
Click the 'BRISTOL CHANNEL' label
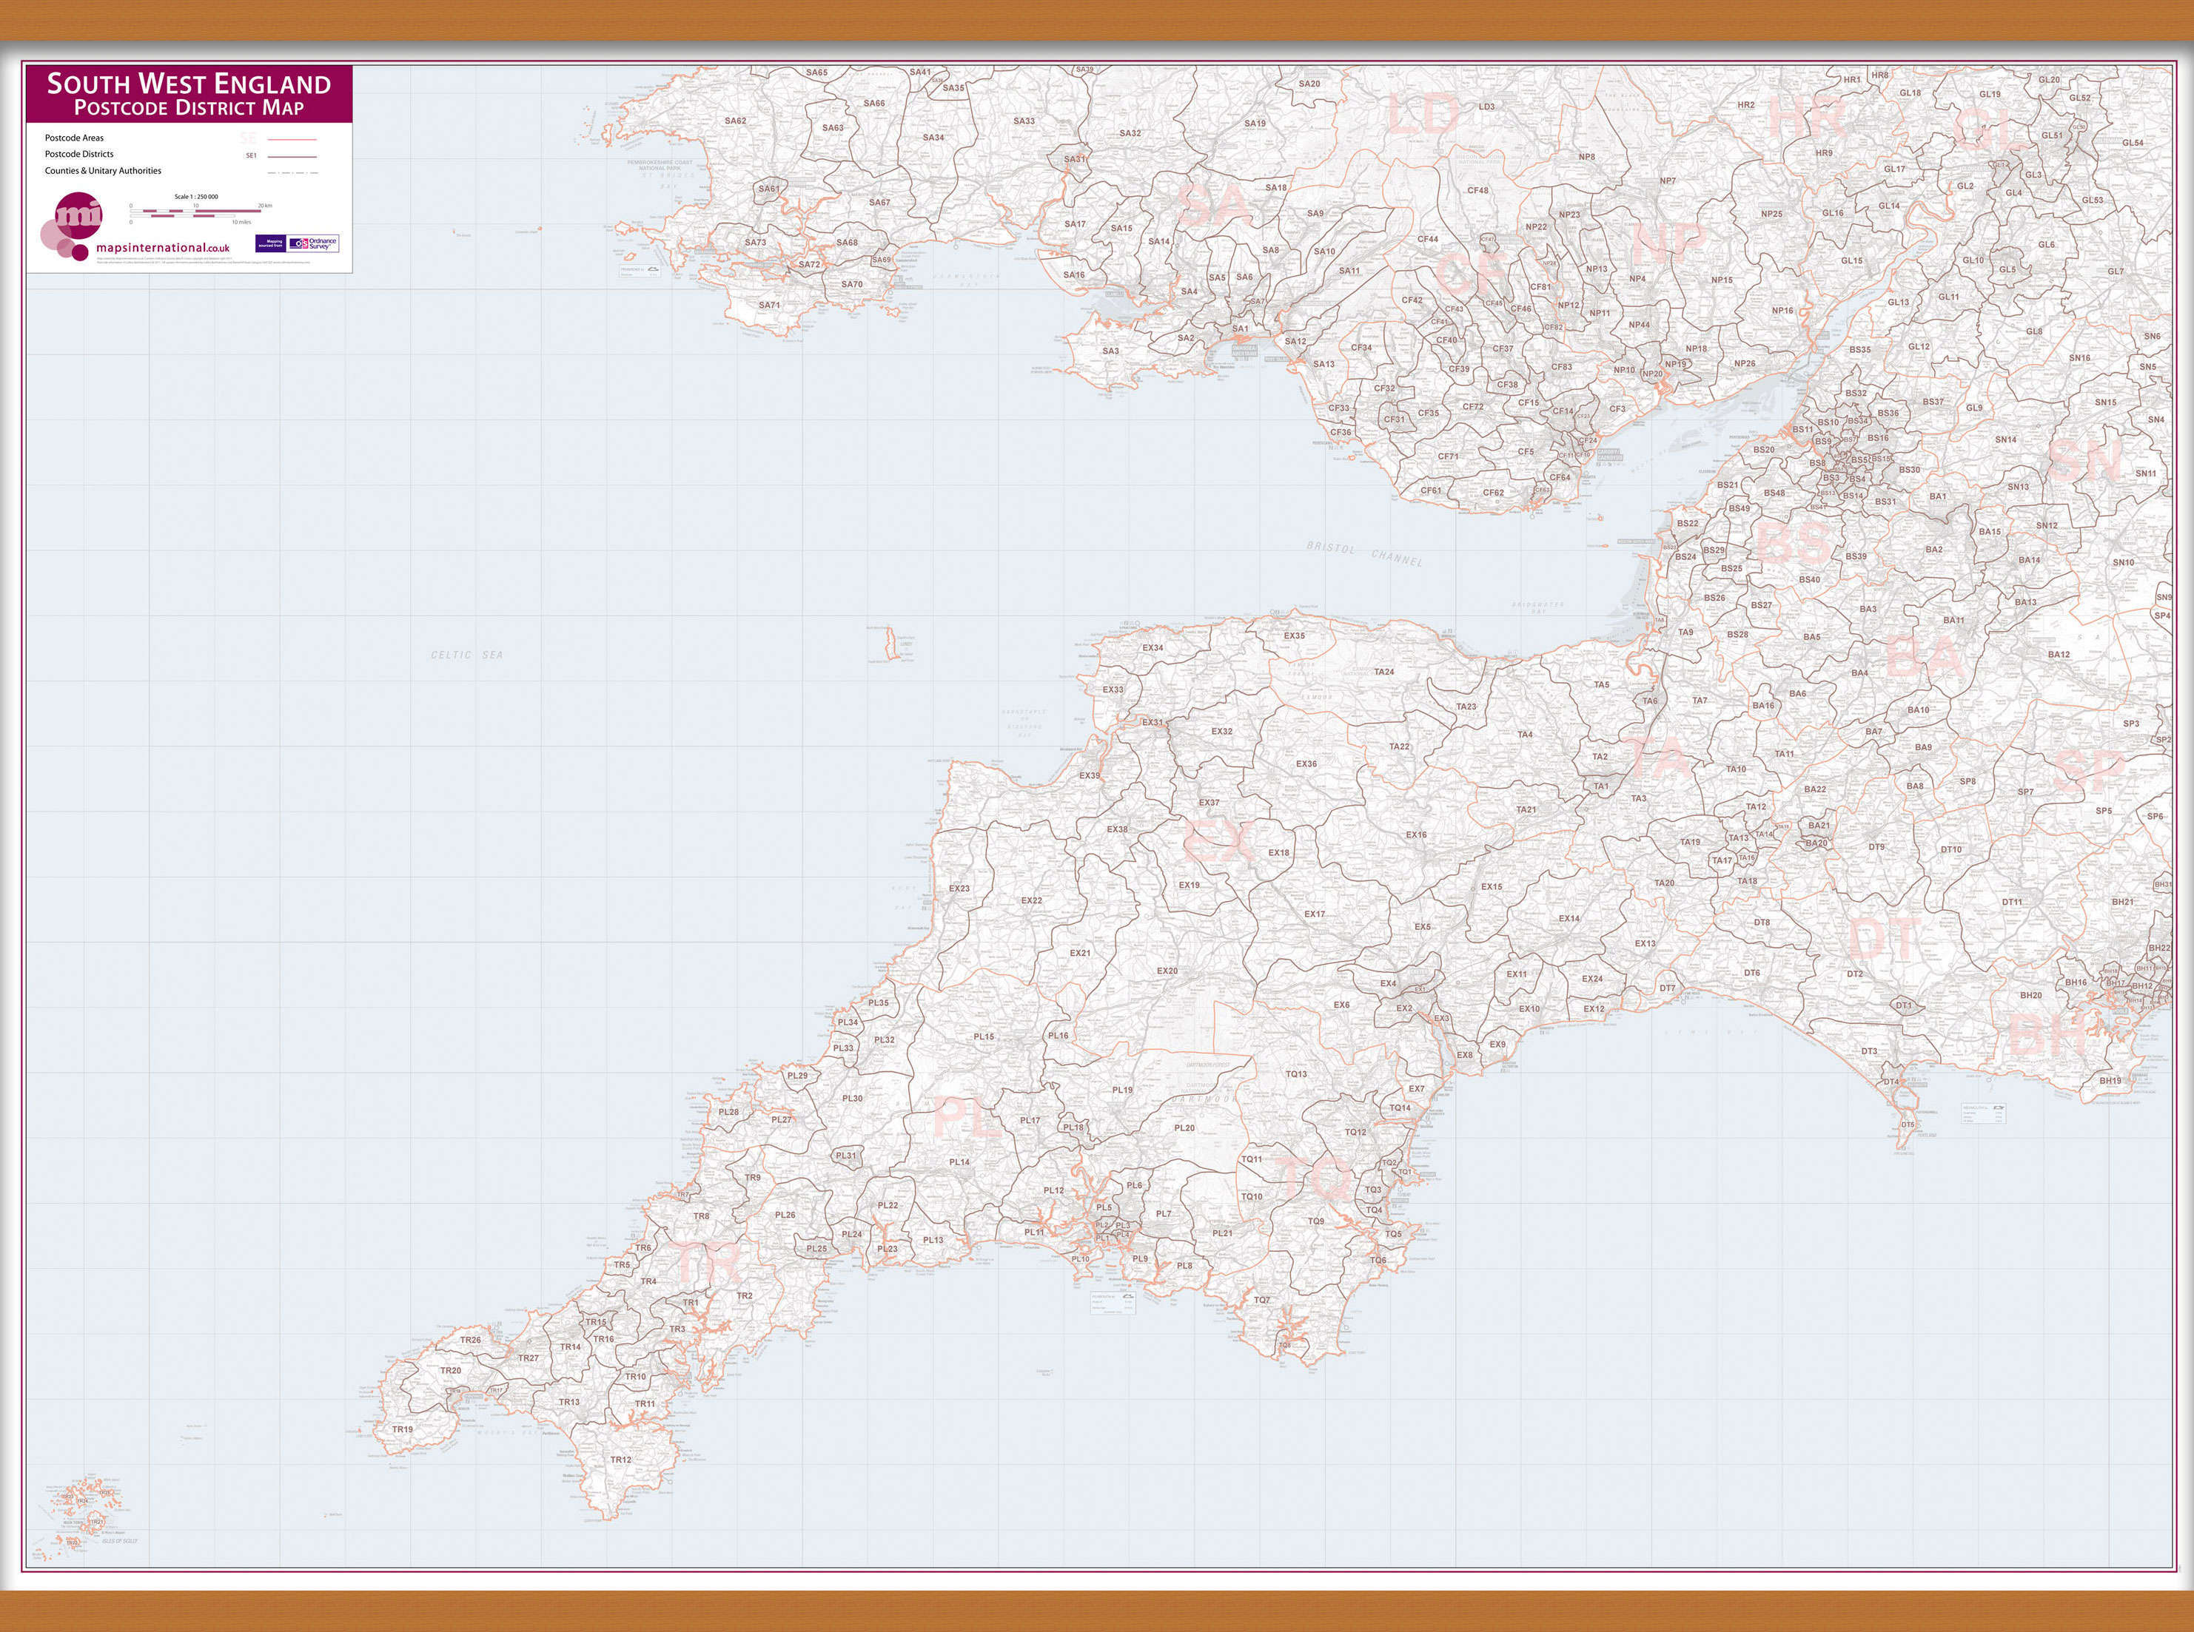(x=1363, y=554)
